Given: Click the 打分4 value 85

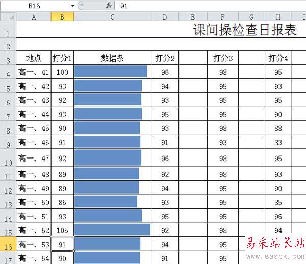Looking at the screenshot, I should pyautogui.click(x=278, y=202).
